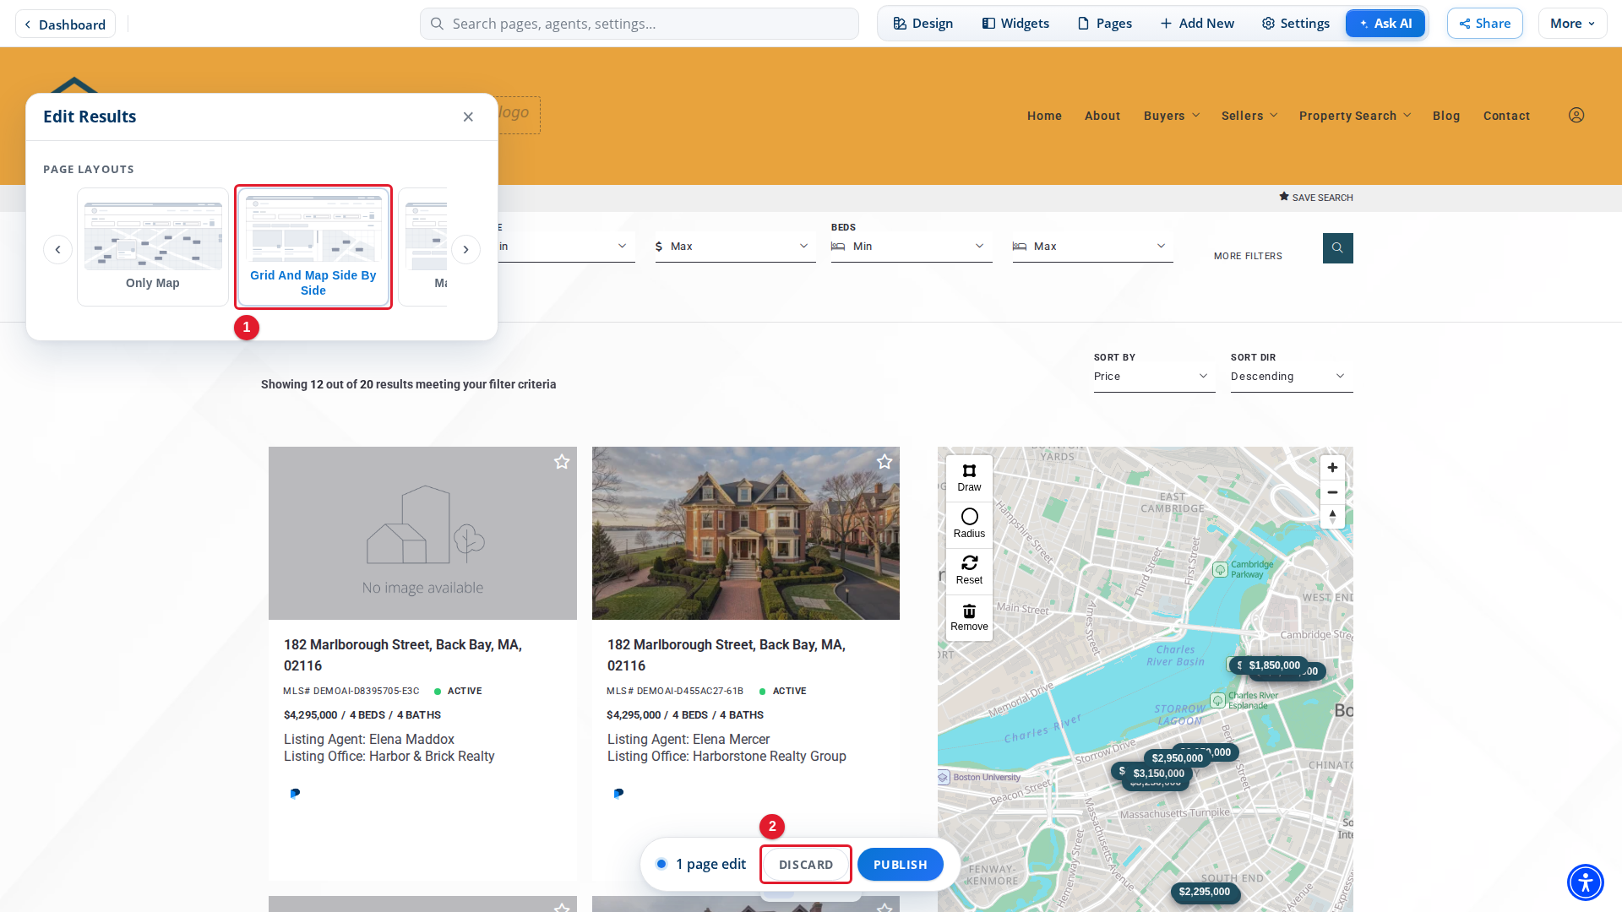Click the $1,850,000 map price marker

point(1274,665)
